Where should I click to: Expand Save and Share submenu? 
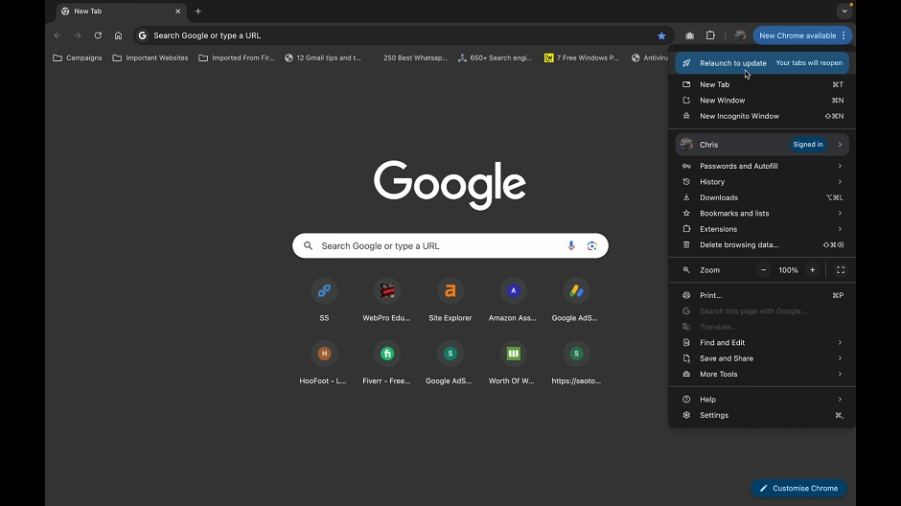[x=762, y=358]
